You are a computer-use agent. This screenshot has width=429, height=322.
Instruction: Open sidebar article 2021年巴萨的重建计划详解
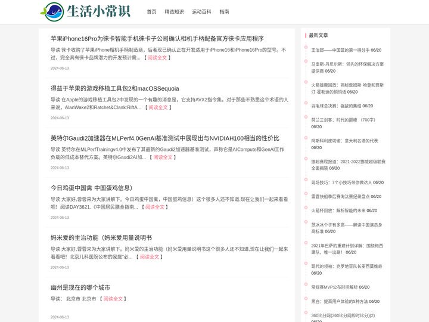pyautogui.click(x=347, y=249)
